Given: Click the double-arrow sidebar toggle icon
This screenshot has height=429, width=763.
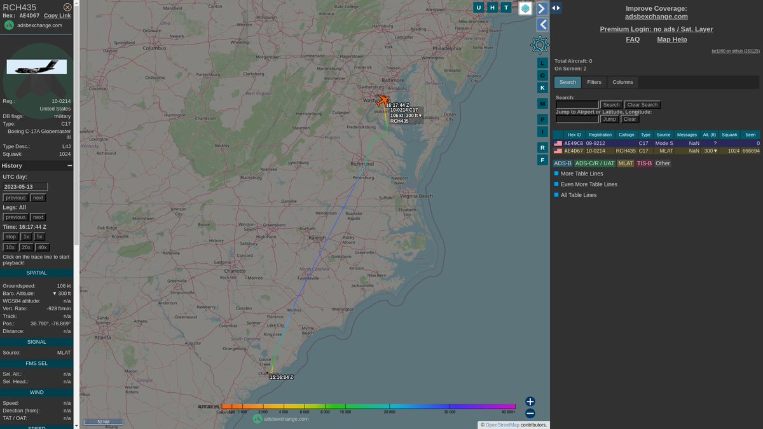Looking at the screenshot, I should tap(556, 8).
